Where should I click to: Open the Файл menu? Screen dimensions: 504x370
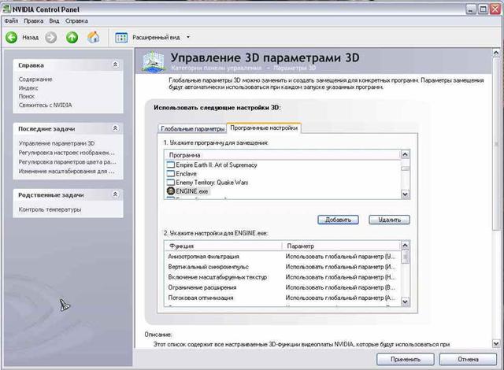coord(11,21)
